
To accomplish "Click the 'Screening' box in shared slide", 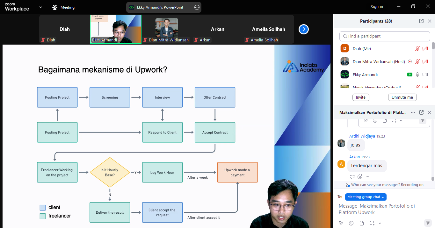I will pos(110,97).
